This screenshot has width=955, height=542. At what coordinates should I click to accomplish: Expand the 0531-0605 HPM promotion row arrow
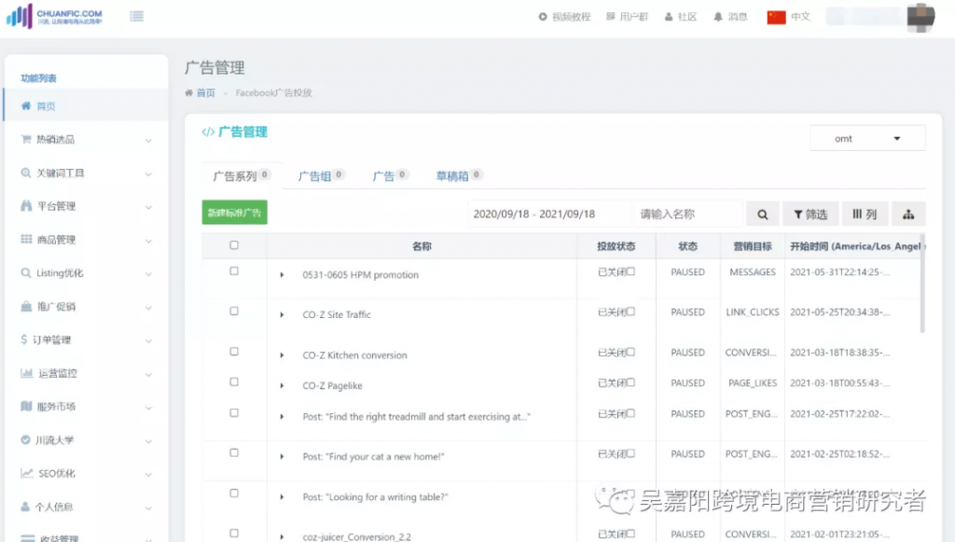point(282,274)
